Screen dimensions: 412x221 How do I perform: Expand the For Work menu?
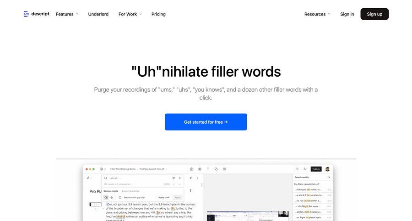[130, 14]
